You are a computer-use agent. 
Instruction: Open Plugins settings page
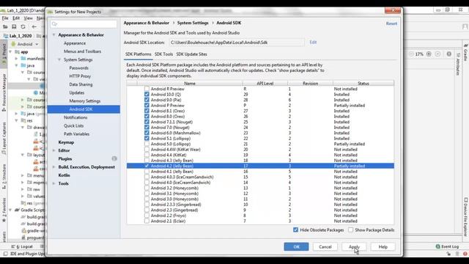(65, 158)
